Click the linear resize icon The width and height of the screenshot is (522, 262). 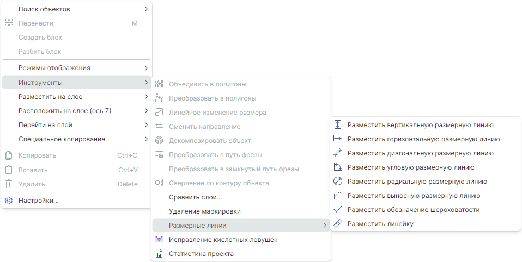159,112
